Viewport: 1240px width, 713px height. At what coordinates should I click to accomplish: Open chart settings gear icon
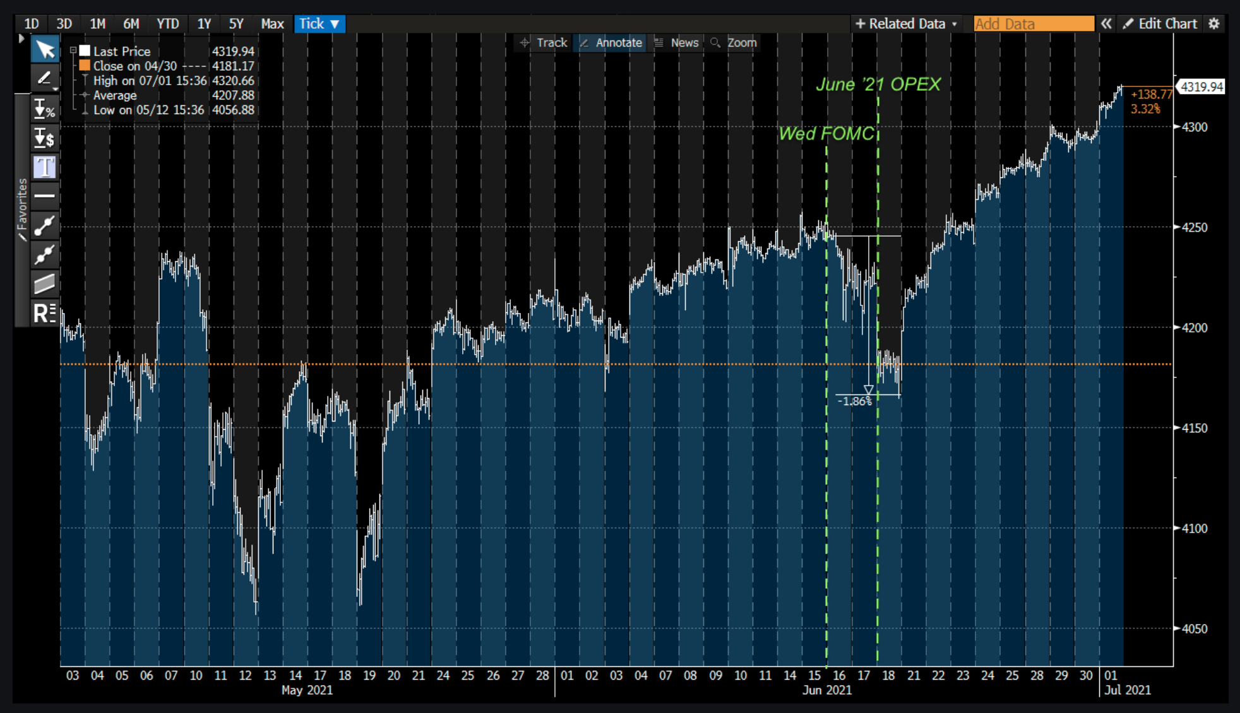[x=1214, y=24]
